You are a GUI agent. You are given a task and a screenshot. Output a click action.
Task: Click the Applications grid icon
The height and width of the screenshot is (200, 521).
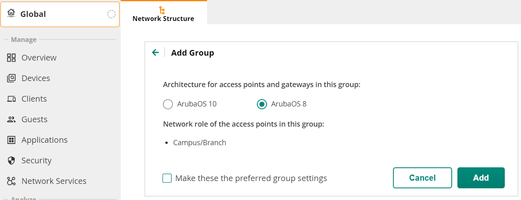point(11,140)
